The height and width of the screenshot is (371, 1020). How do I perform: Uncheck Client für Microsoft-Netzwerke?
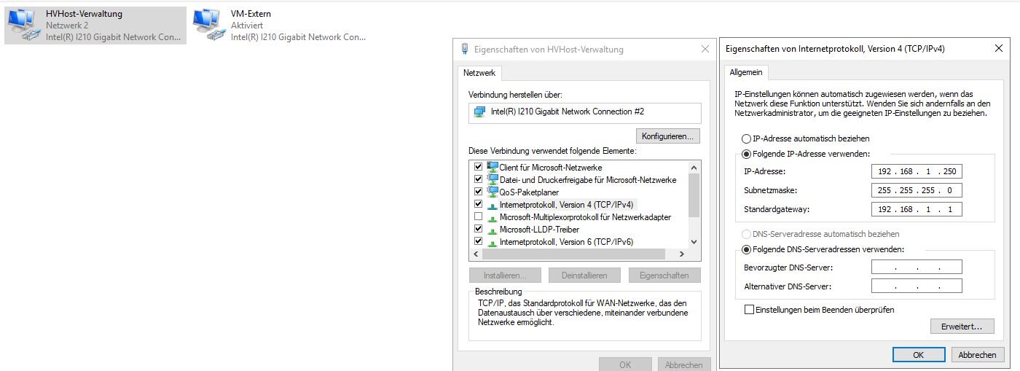(x=479, y=167)
